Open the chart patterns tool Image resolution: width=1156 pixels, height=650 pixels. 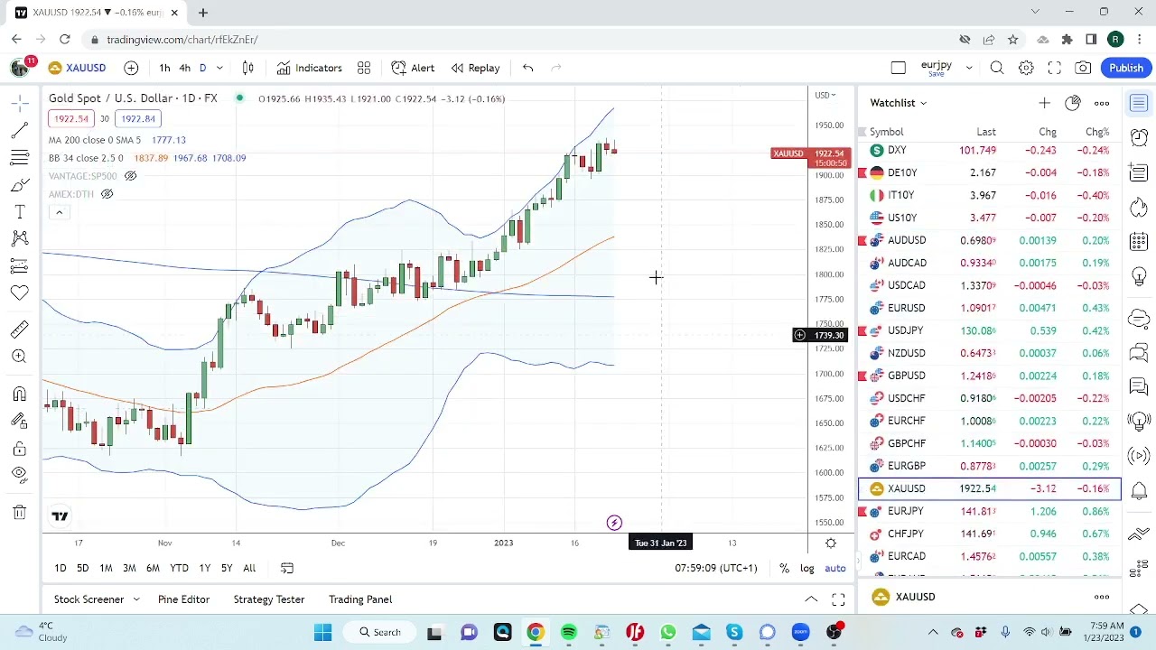pyautogui.click(x=19, y=238)
